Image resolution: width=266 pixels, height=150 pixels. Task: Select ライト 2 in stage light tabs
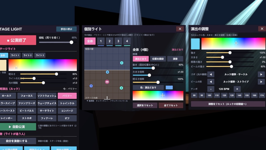click(x=28, y=55)
